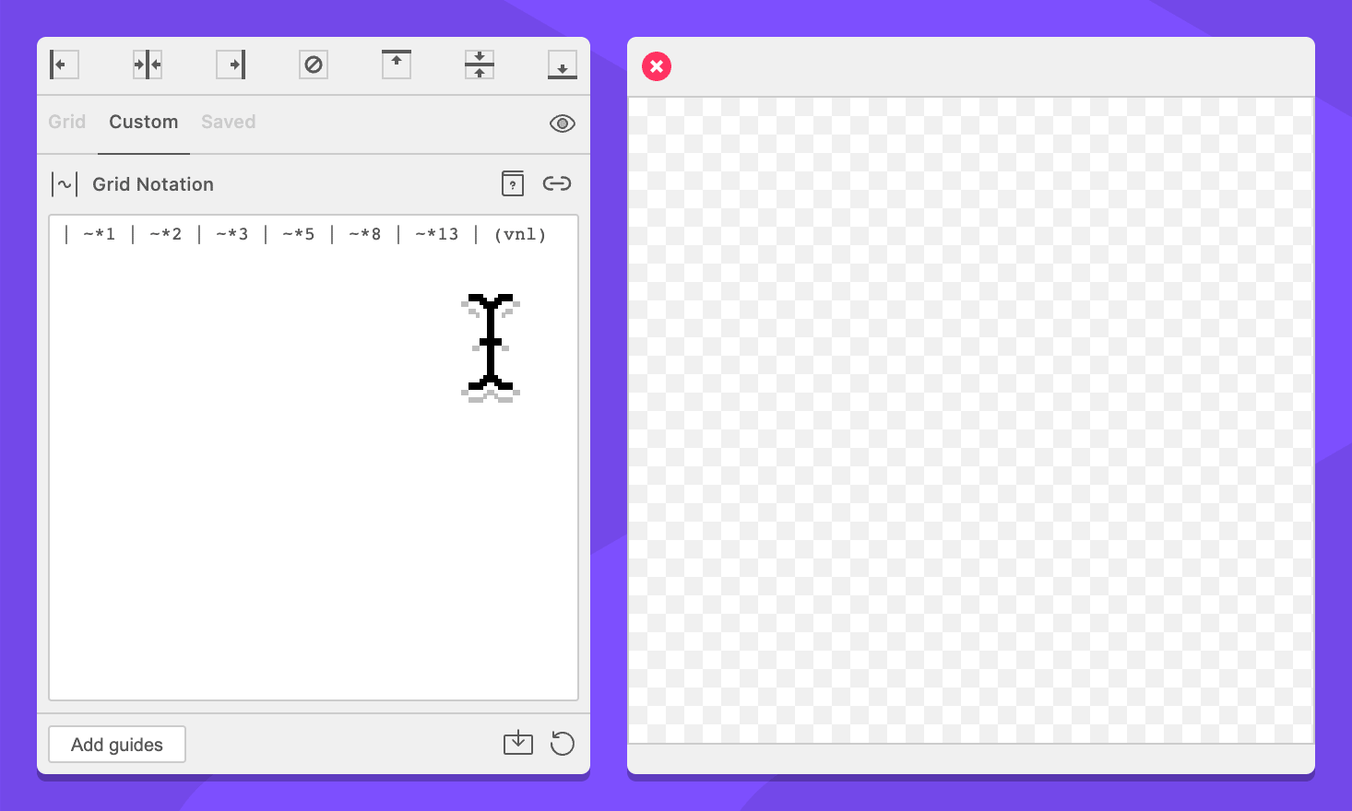Add a guide to the top edge
This screenshot has height=811, width=1352.
point(397,65)
